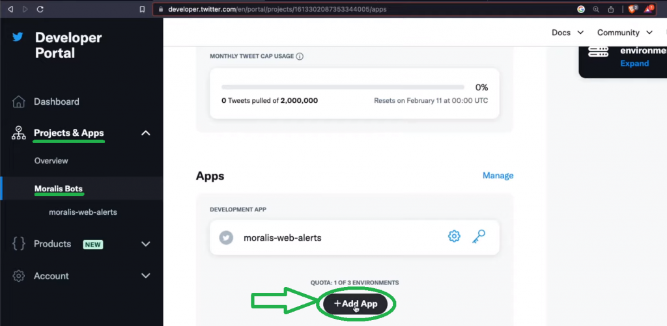Click the moralis-web-alerts app avatar icon

point(226,238)
